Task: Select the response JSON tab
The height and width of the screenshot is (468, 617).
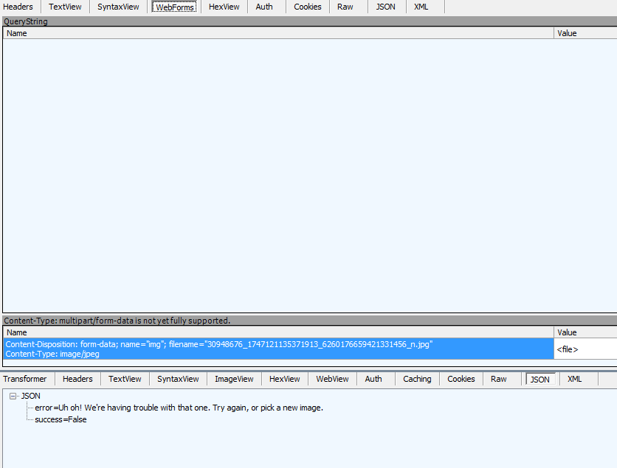Action: 540,380
